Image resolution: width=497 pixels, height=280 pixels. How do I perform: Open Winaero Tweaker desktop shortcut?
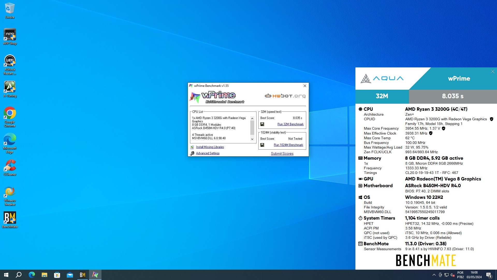coord(10,196)
